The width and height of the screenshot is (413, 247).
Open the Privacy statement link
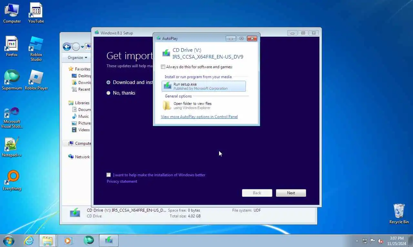(x=122, y=181)
